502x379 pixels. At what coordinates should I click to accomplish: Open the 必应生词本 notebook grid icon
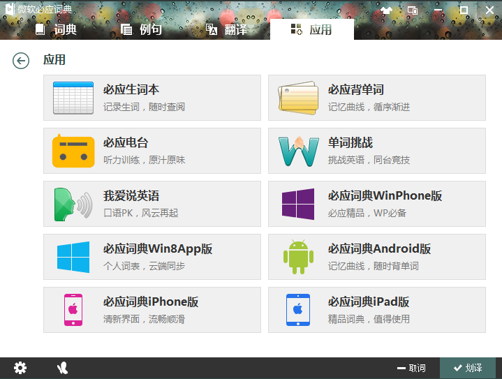tap(73, 98)
